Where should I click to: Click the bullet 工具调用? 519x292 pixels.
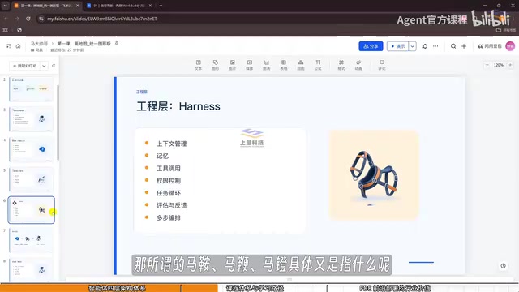169,168
